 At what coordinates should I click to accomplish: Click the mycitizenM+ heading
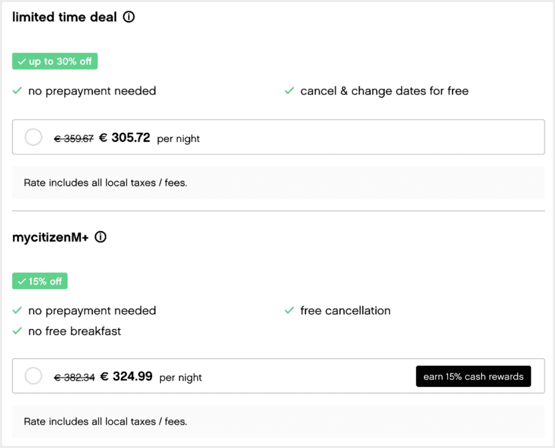tap(50, 237)
